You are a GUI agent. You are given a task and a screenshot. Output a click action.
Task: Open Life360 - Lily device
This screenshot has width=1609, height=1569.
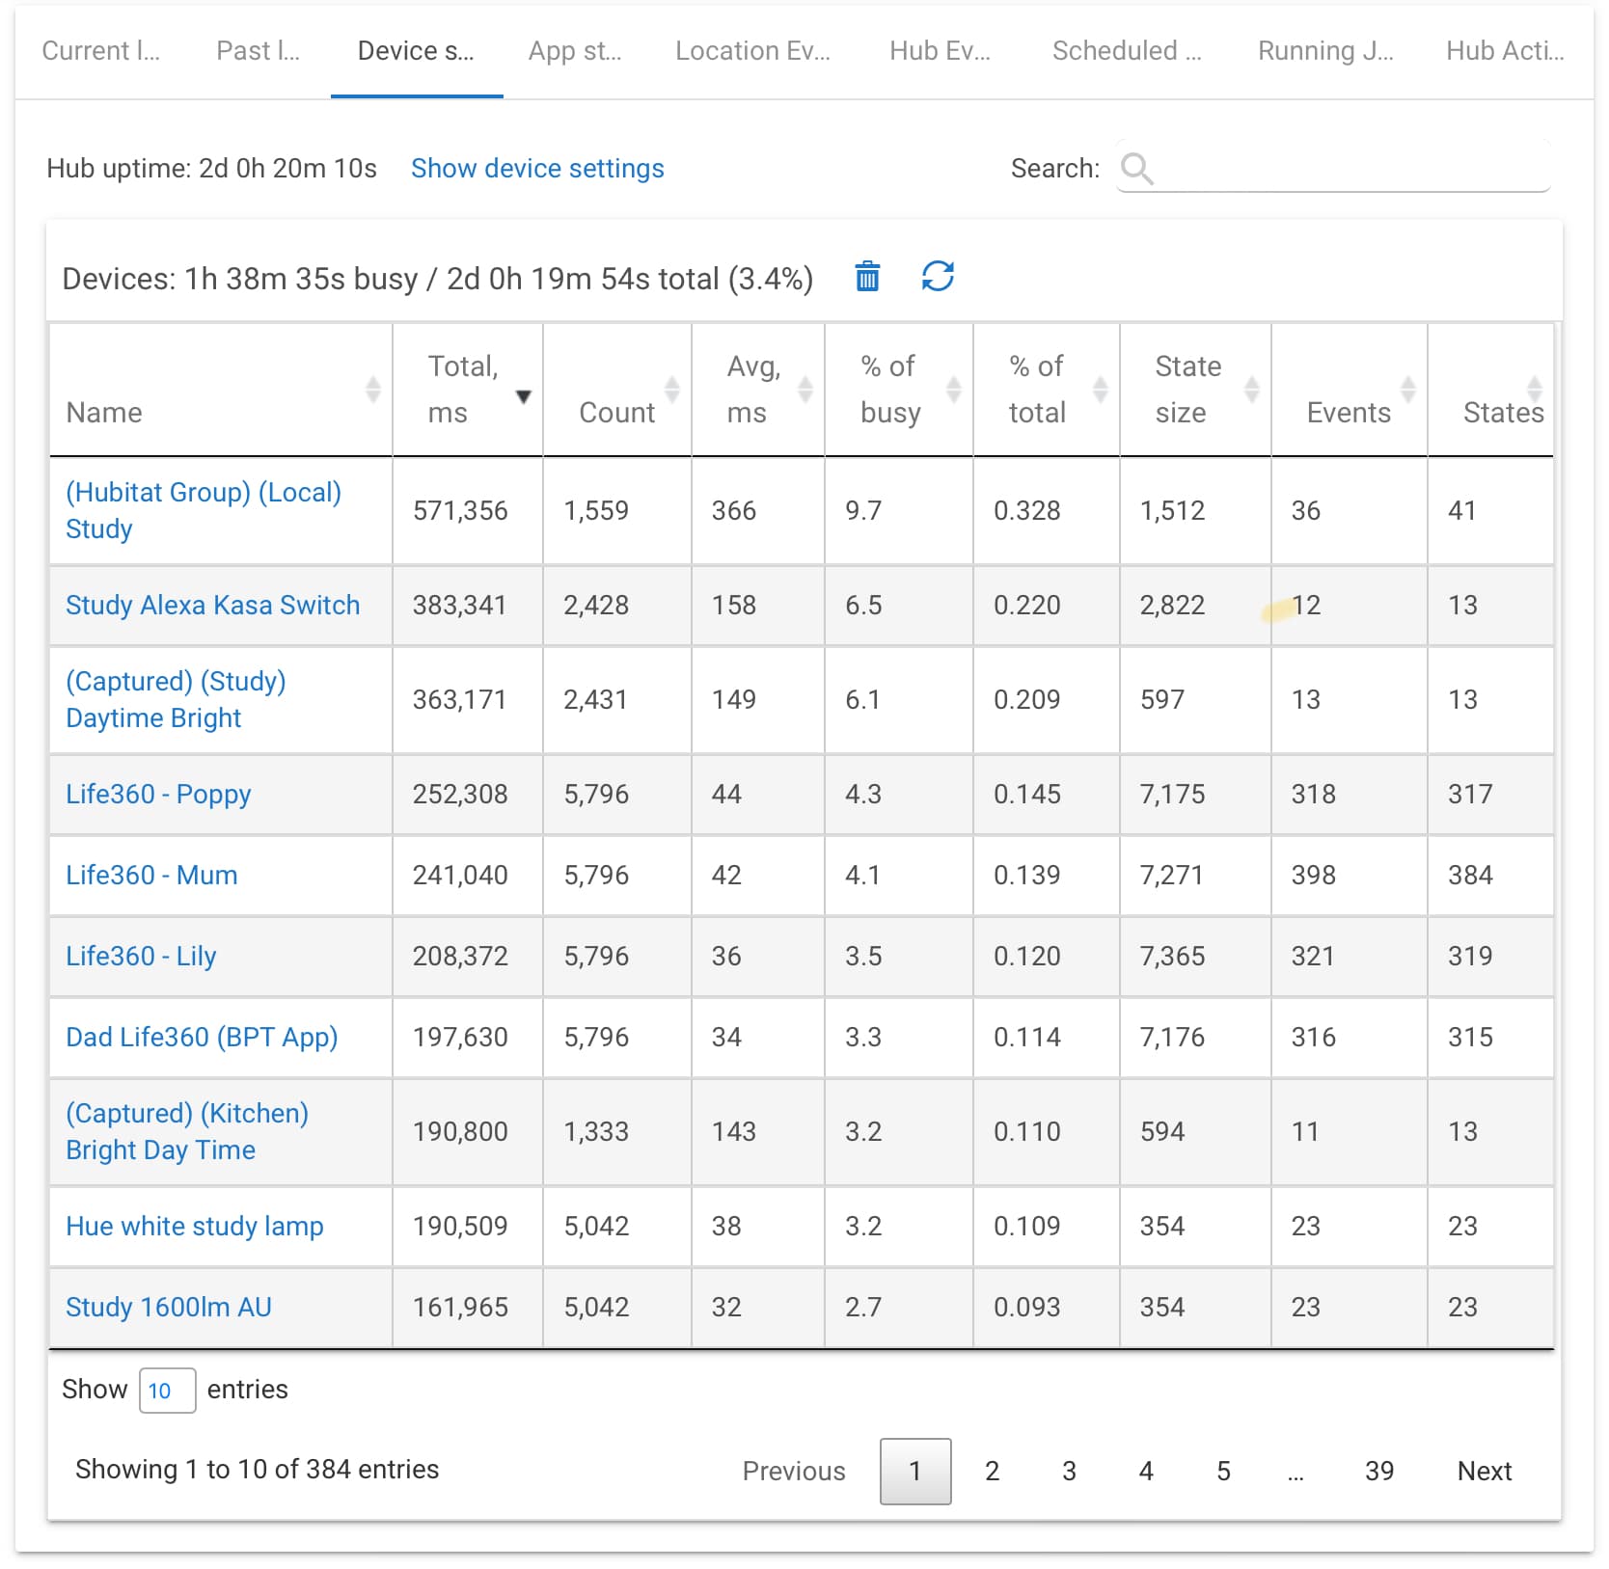click(x=141, y=957)
